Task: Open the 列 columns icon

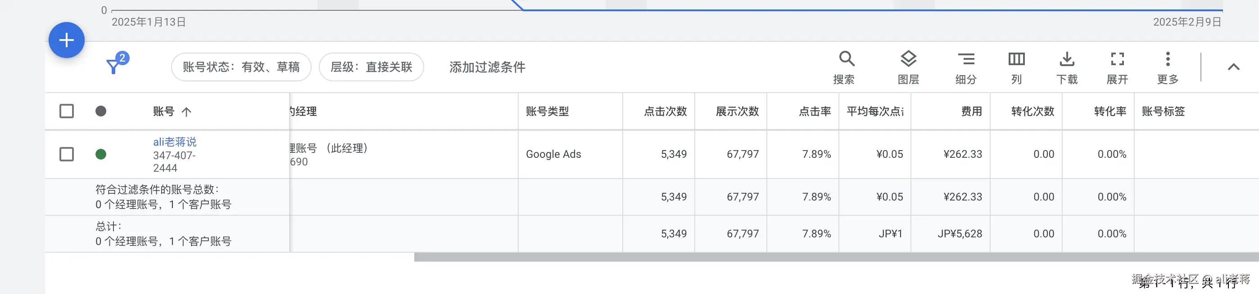Action: coord(1016,59)
